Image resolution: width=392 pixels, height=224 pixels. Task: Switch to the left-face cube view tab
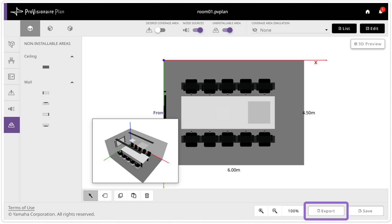point(50,28)
